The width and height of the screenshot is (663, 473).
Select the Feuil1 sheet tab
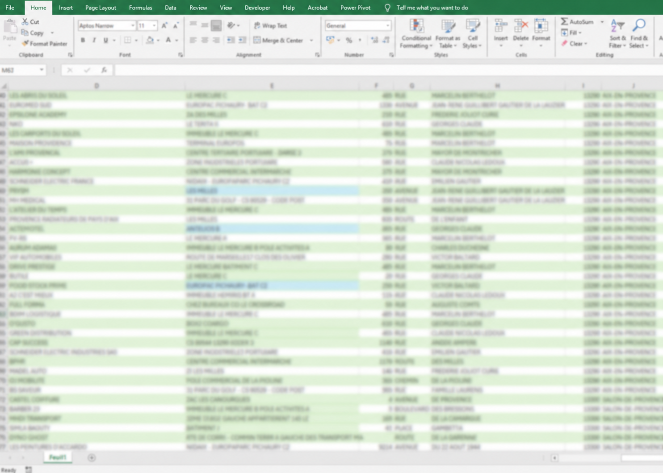pyautogui.click(x=58, y=457)
